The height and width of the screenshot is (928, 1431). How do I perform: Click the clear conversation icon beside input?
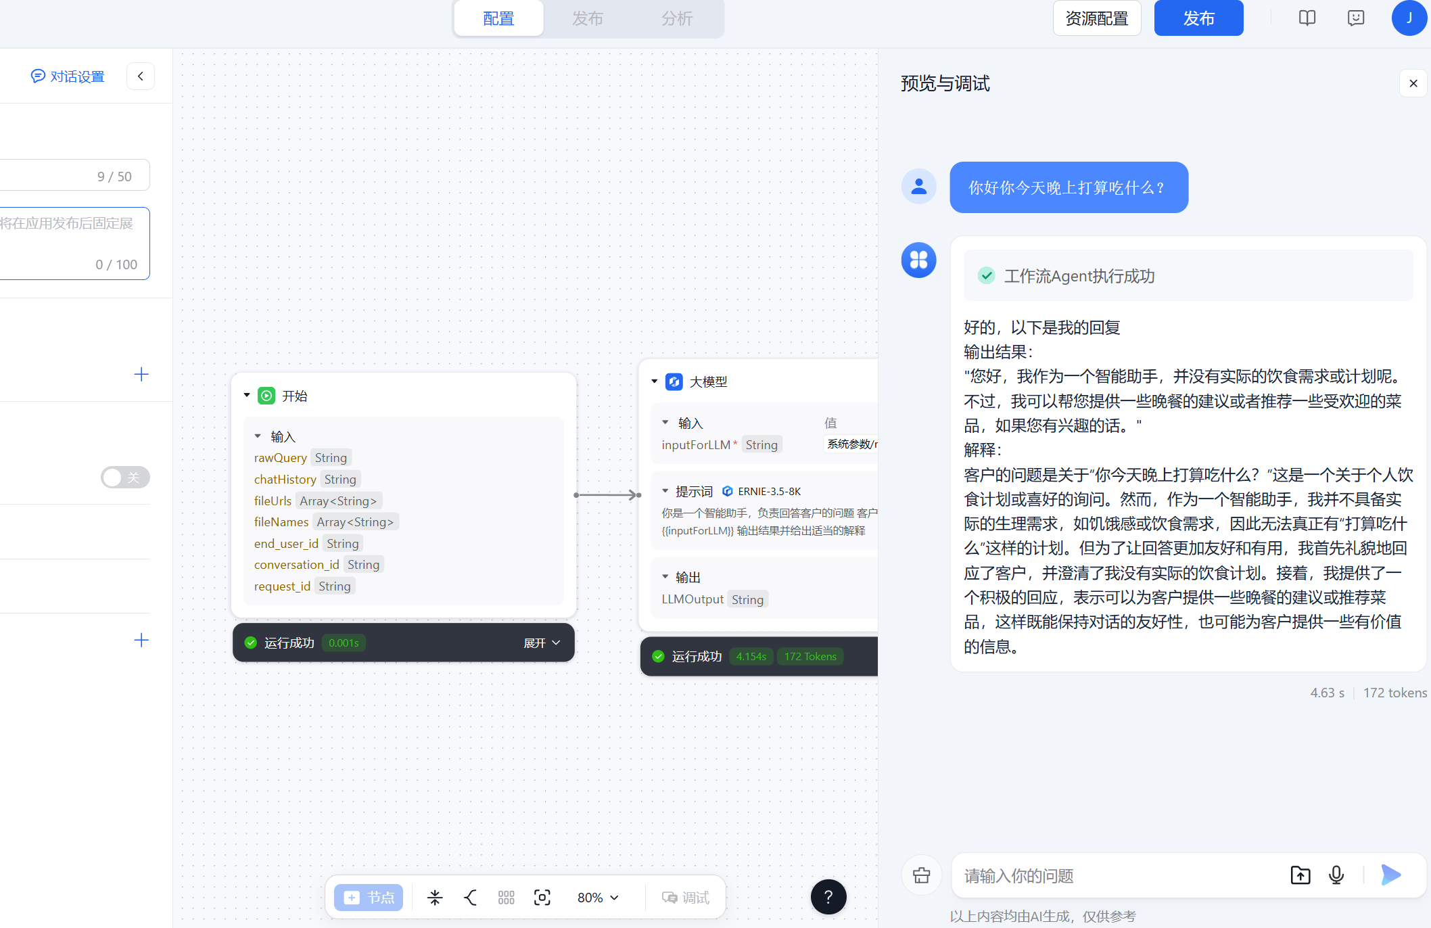click(x=921, y=875)
